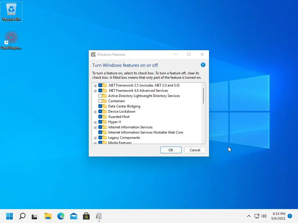Toggle the .NET Framework 4.8 Advanced Services checkbox

pos(100,91)
